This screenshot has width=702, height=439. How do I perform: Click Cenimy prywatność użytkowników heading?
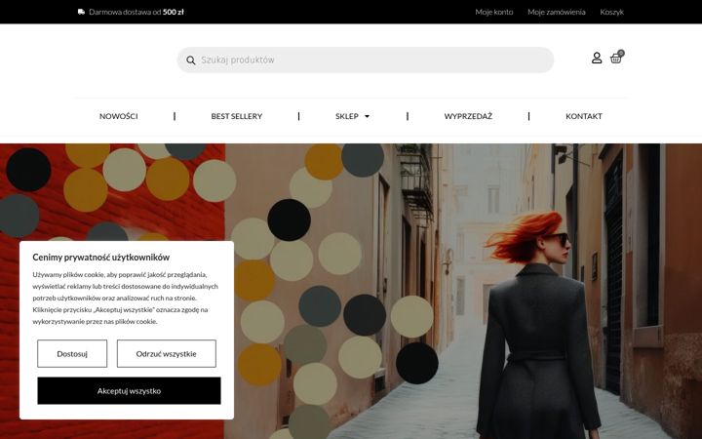[x=100, y=258]
